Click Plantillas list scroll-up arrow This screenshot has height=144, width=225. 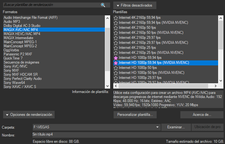pos(221,18)
